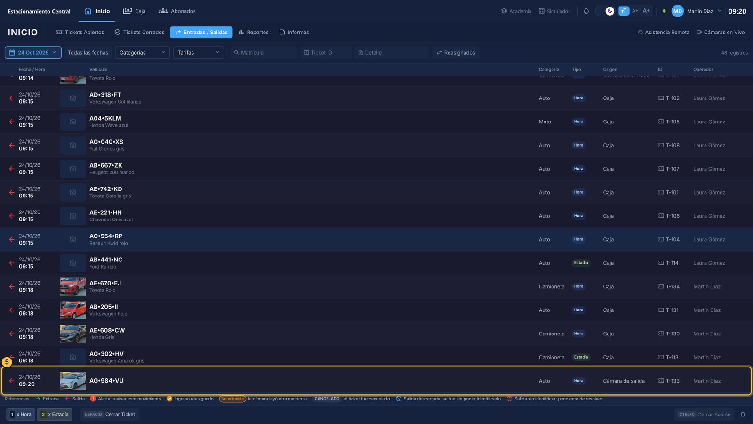Click the 1 x Hora shortcut button

[21, 415]
